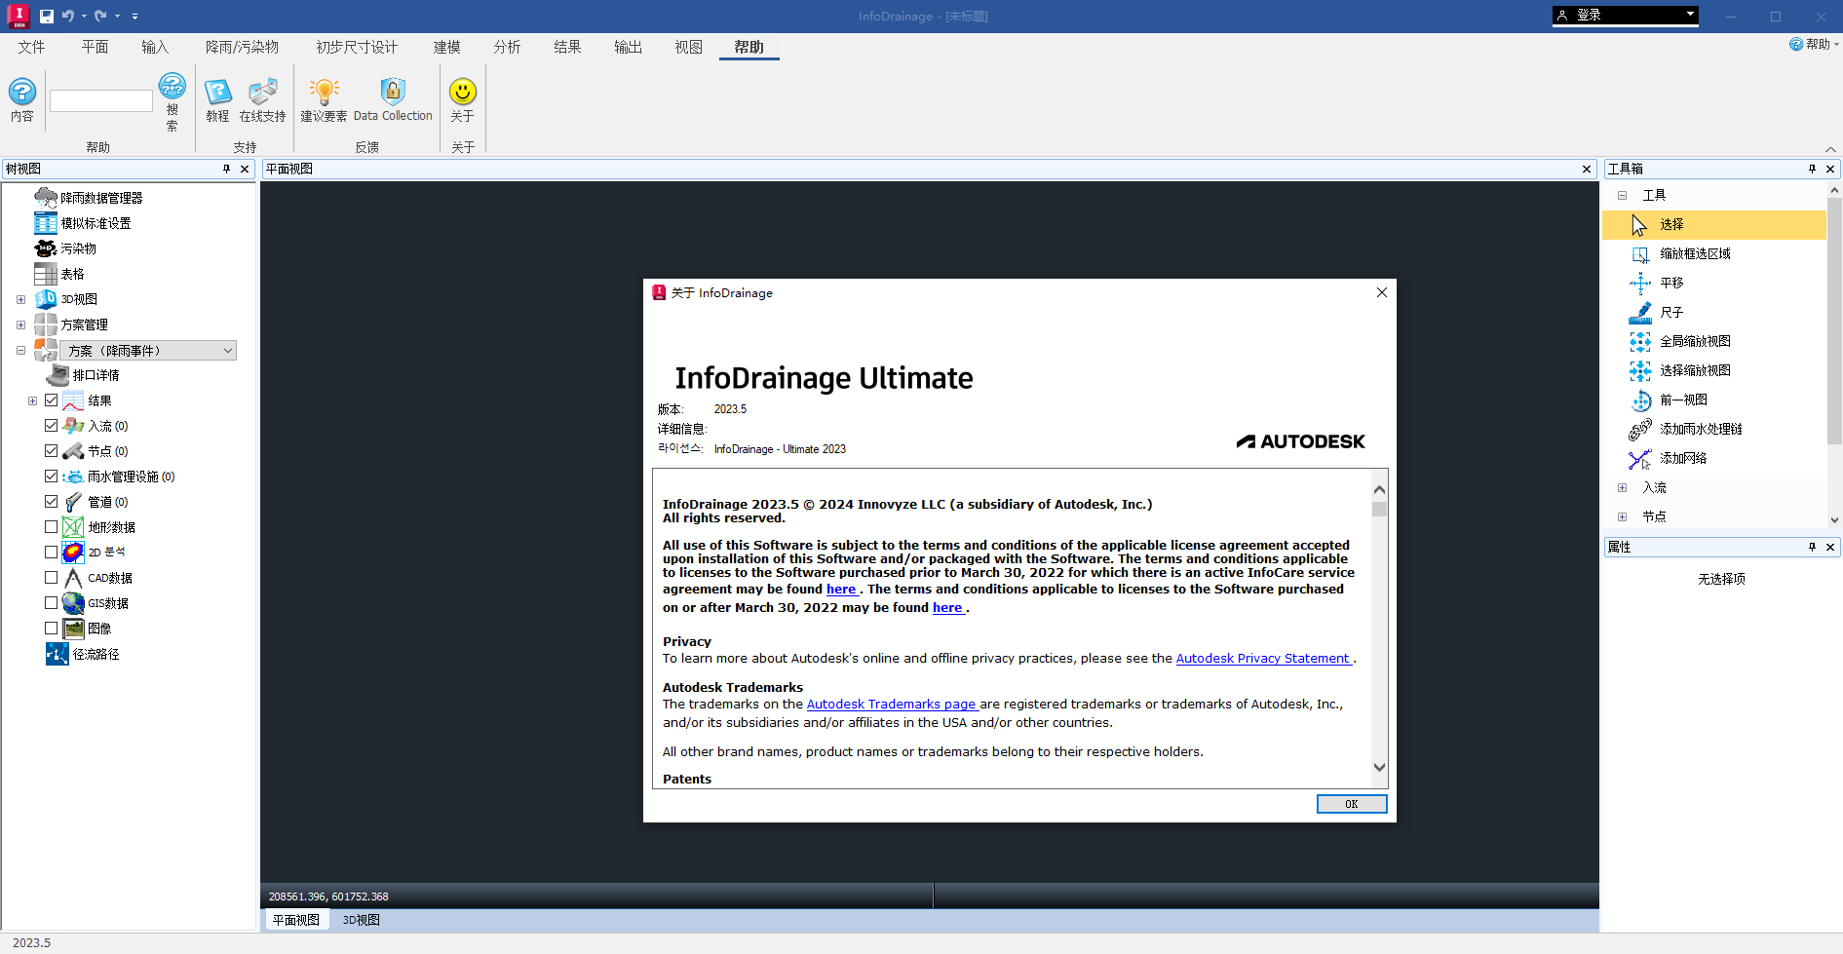Collapse the 方案 scenario tree node

pos(20,350)
